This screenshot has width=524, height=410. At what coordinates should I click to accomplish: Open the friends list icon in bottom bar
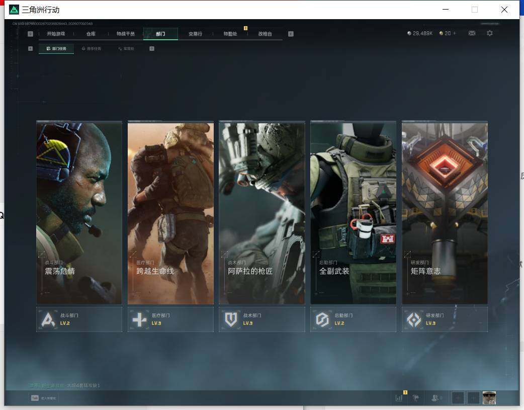point(436,398)
